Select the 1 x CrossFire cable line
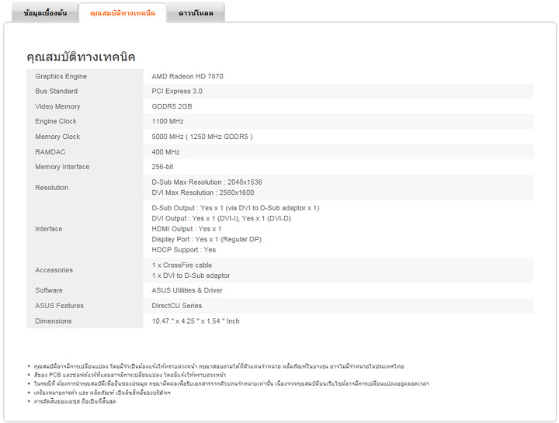 [x=182, y=265]
